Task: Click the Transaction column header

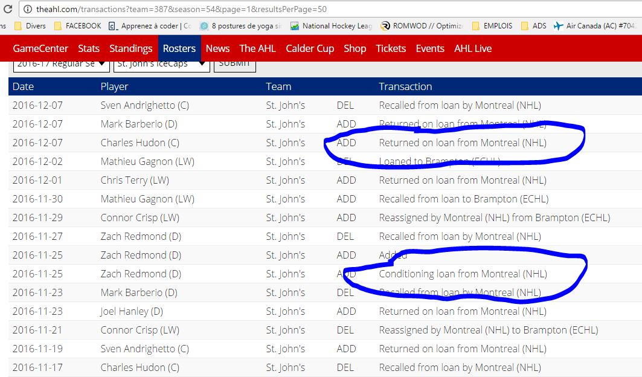Action: click(405, 86)
